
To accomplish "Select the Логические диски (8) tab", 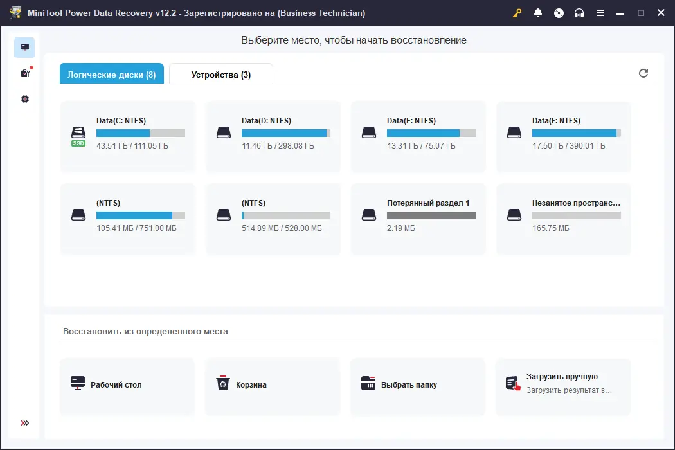I will tap(111, 74).
